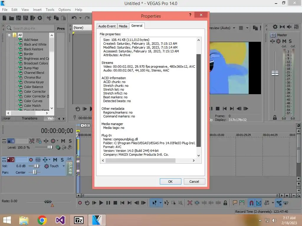The image size is (302, 226).
Task: Open the File menu
Action: [x=5, y=10]
